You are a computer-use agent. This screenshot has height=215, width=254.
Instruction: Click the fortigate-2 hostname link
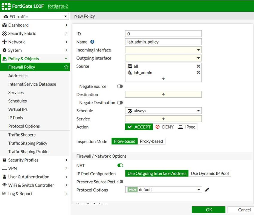click(x=58, y=6)
